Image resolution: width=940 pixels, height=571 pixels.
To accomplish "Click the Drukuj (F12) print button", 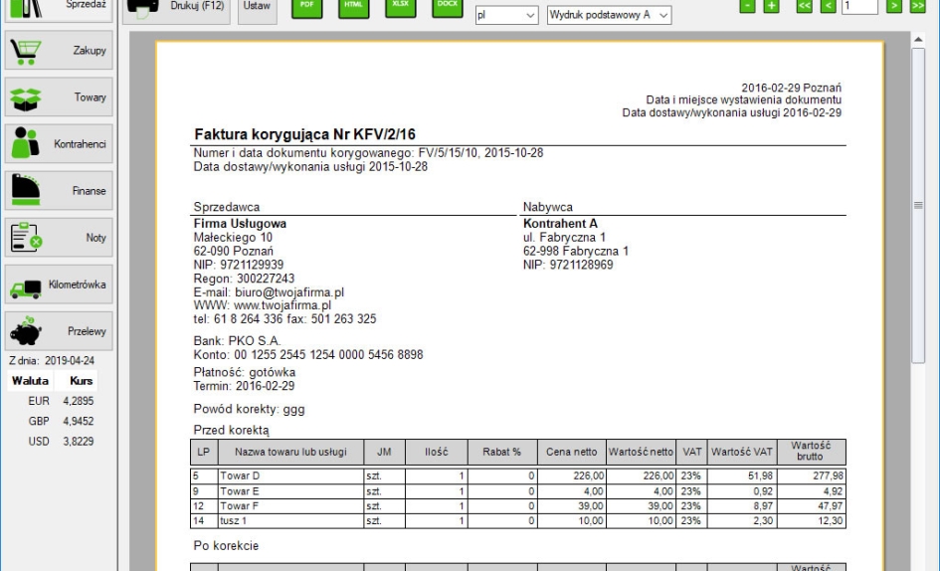I will pos(177,7).
